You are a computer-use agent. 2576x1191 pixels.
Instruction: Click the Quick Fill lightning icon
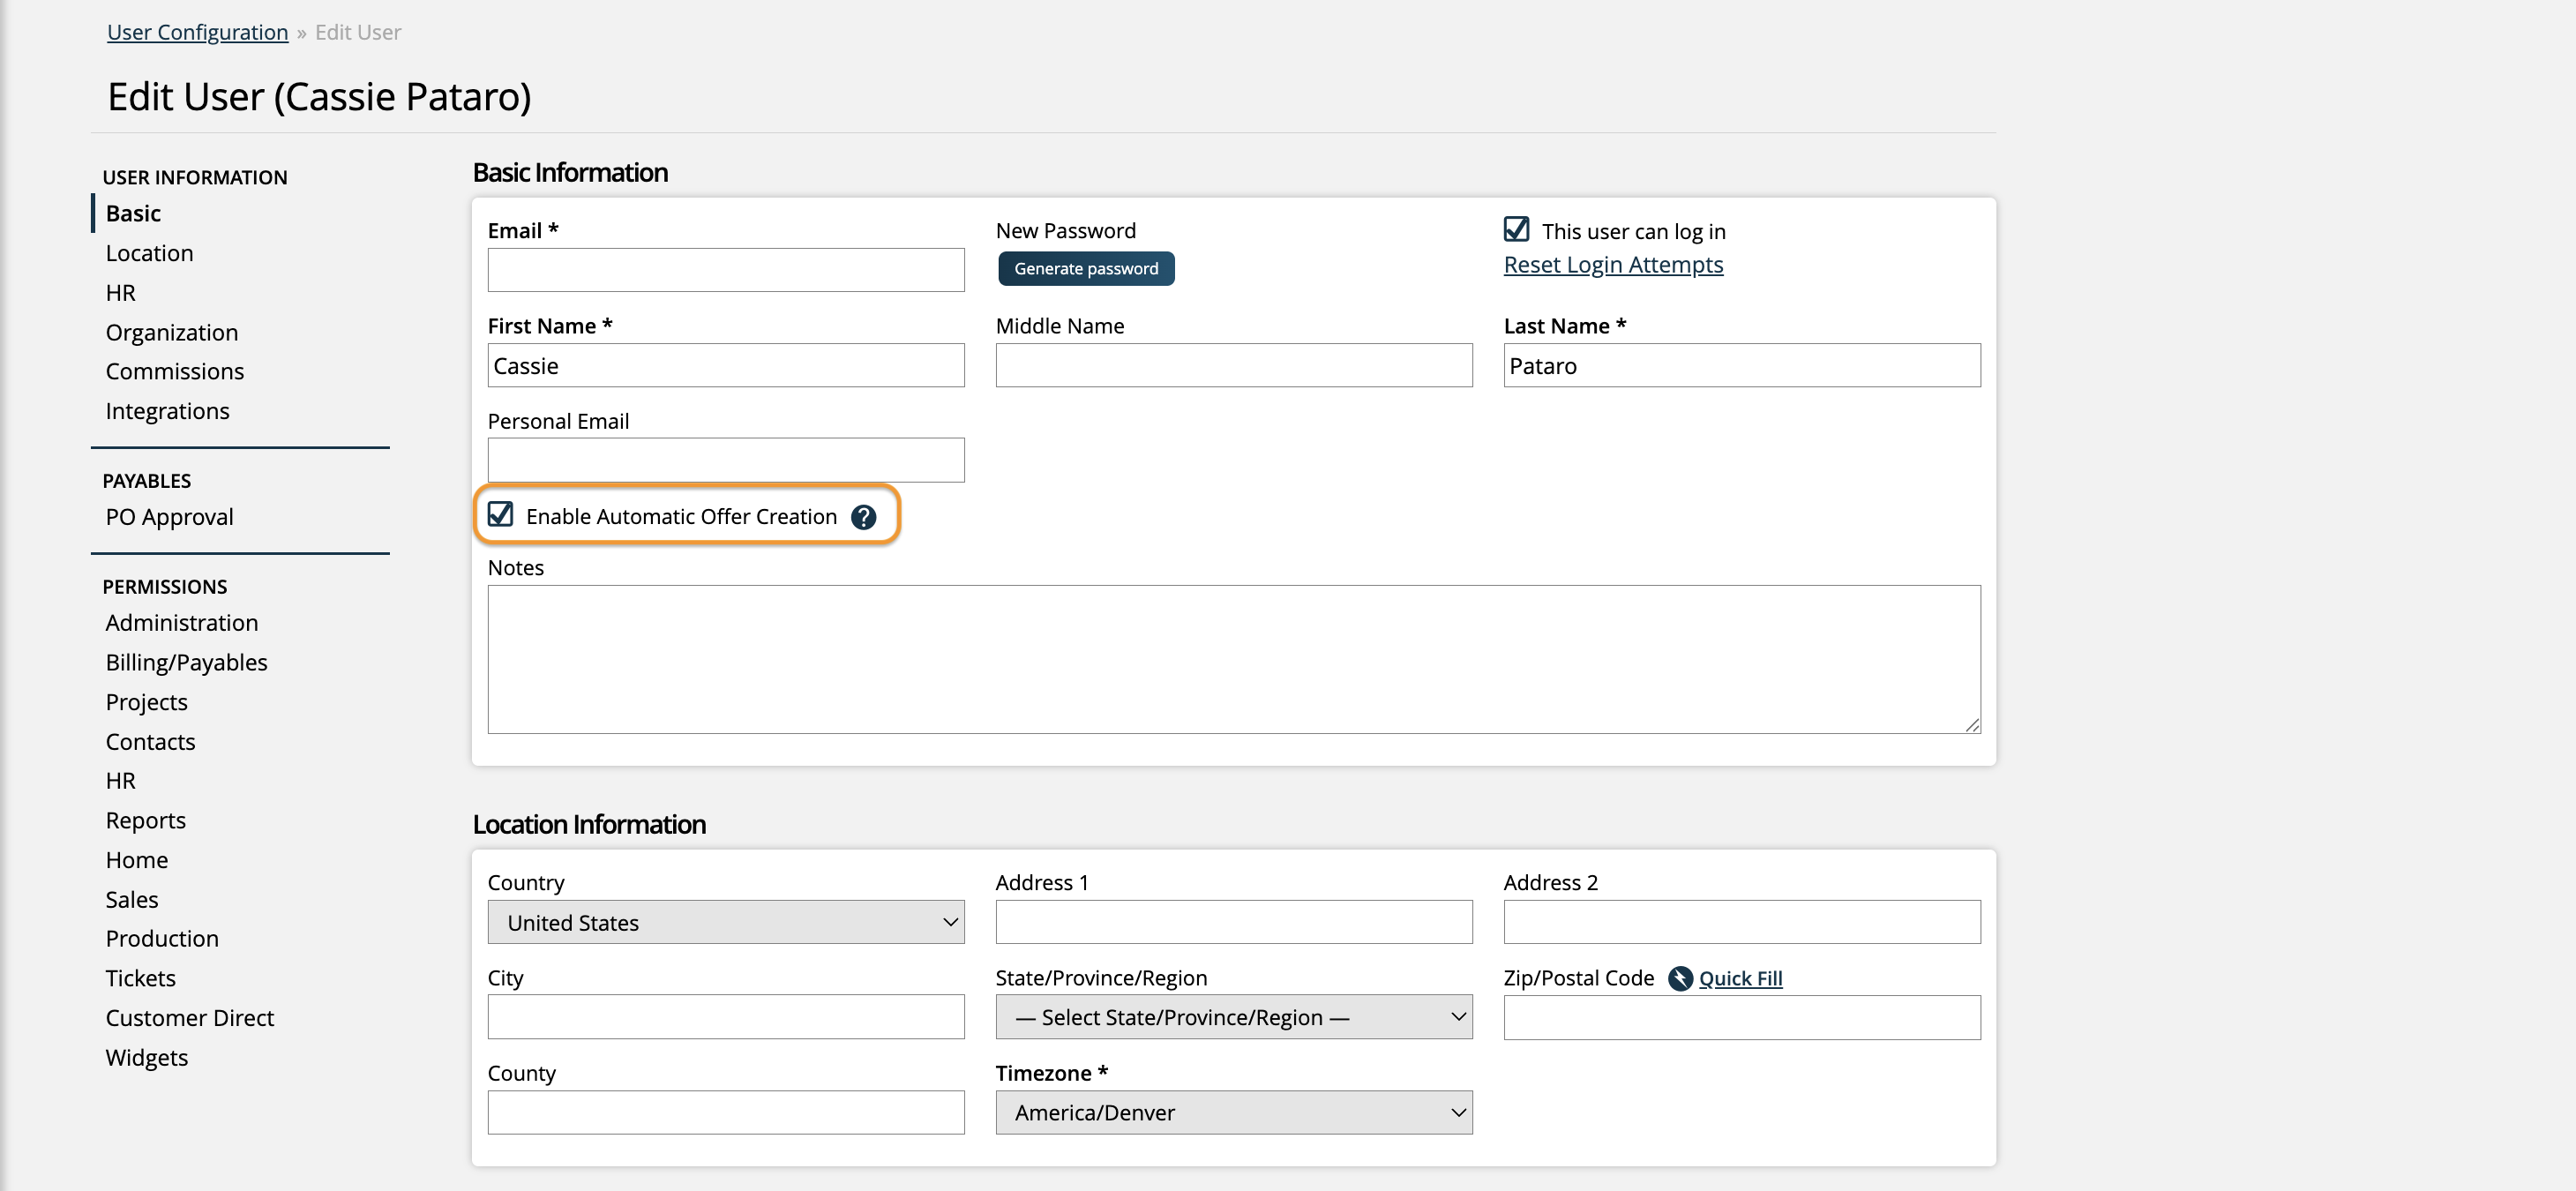tap(1680, 978)
